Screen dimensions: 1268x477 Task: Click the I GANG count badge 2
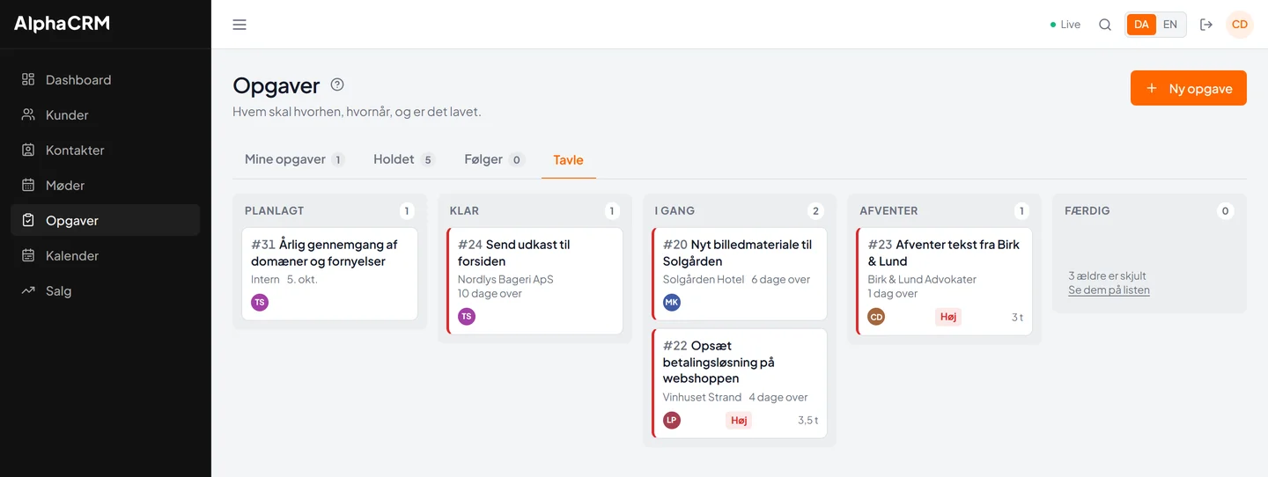(816, 211)
